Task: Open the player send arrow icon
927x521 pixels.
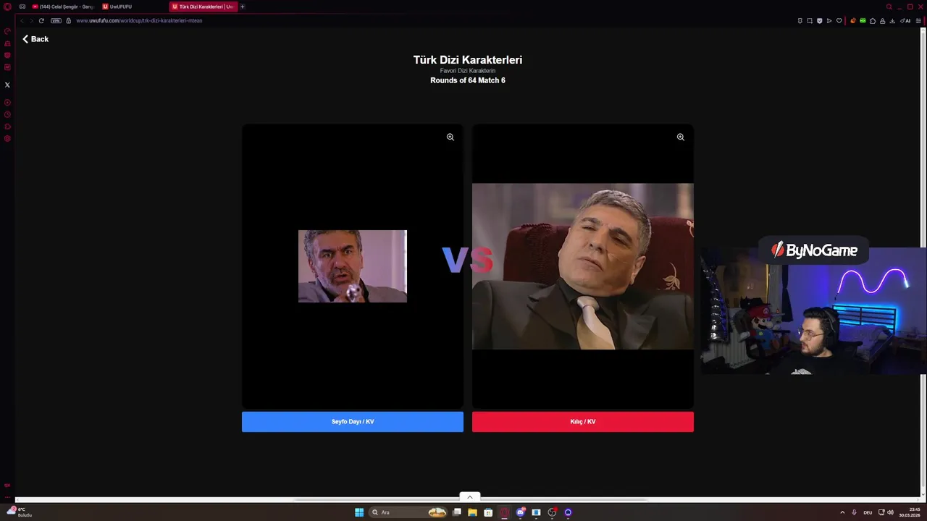Action: 829,21
